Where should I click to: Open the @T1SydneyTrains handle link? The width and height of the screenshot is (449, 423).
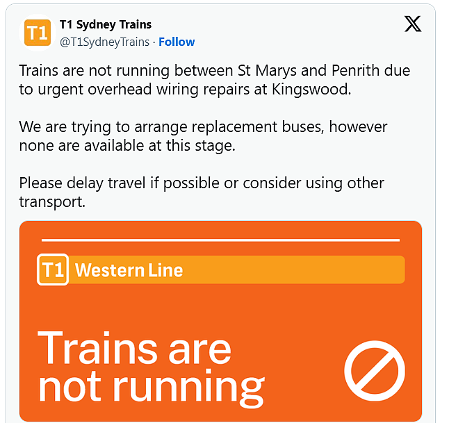104,42
